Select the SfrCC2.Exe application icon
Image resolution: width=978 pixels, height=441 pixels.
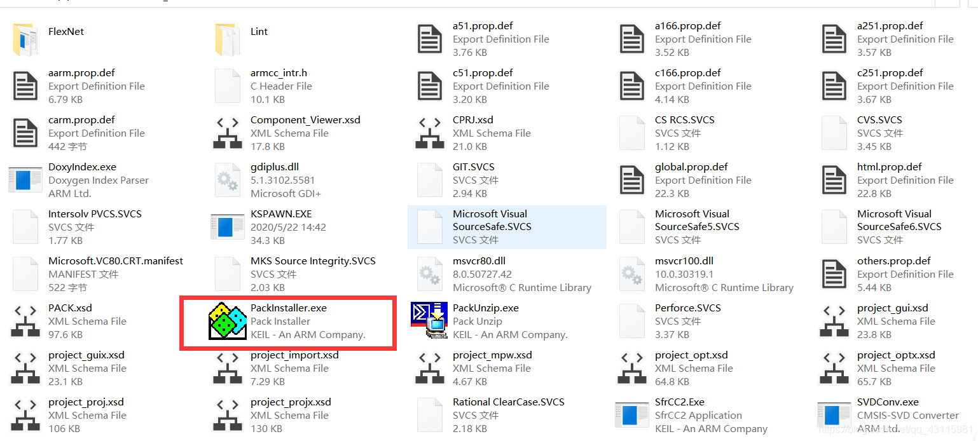[x=632, y=416]
